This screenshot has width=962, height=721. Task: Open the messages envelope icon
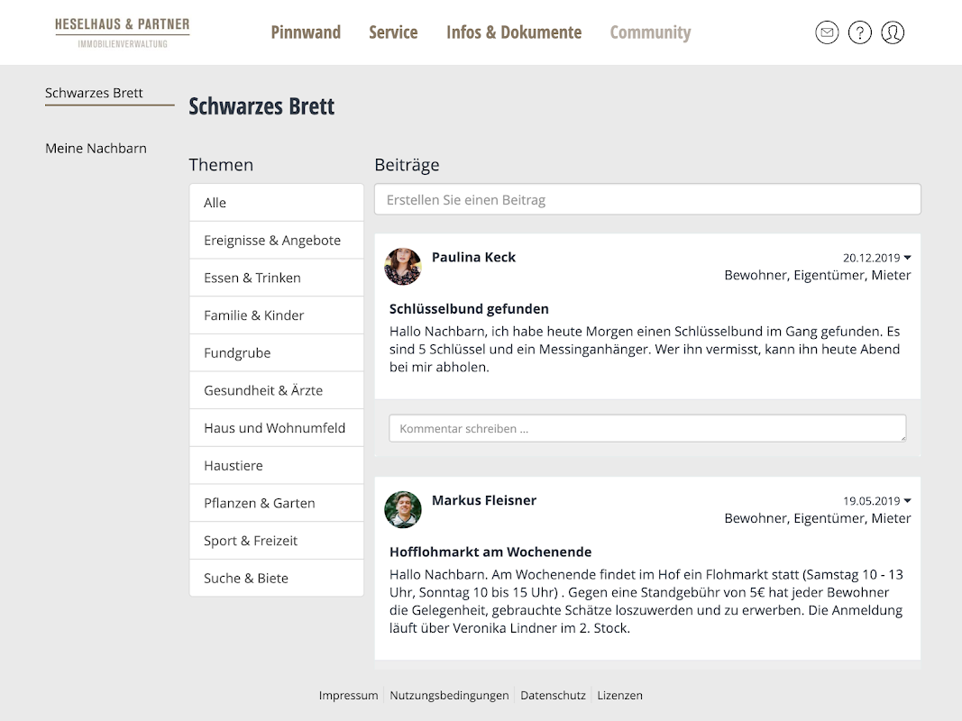click(x=827, y=32)
